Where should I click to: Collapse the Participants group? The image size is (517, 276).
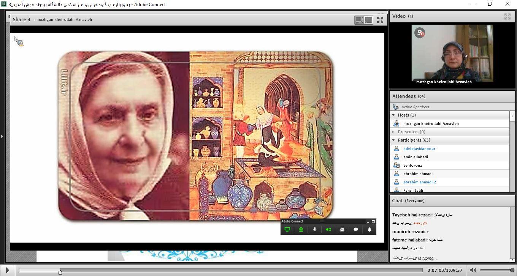click(393, 140)
